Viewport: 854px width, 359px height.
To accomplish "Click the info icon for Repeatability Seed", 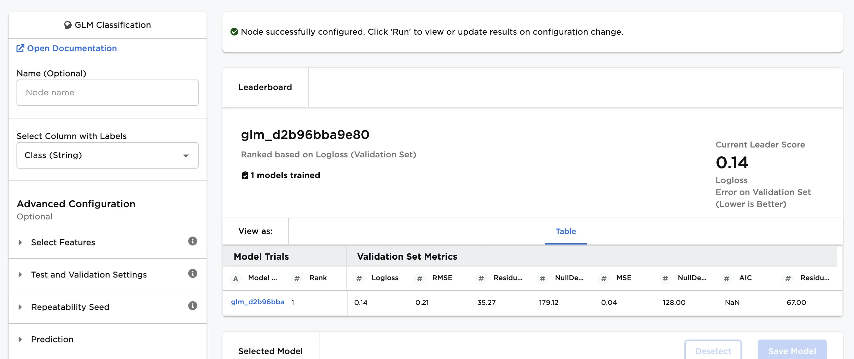I will pyautogui.click(x=193, y=306).
